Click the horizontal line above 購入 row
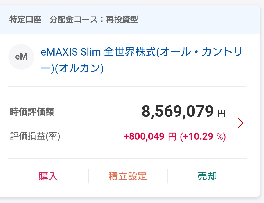This screenshot has height=203, width=264. [x=128, y=159]
